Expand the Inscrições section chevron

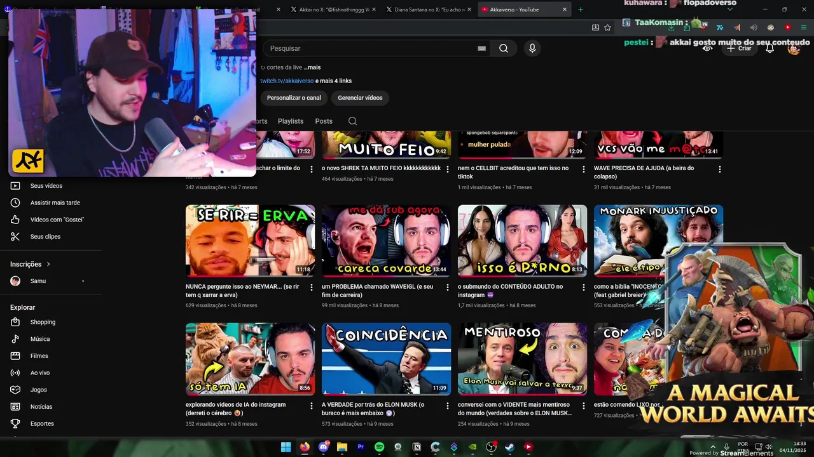tap(48, 264)
